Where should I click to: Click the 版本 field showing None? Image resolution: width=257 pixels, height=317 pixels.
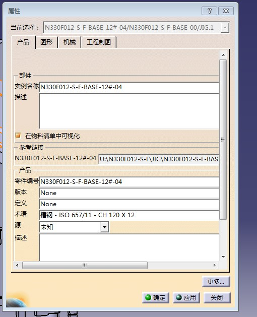129,193
